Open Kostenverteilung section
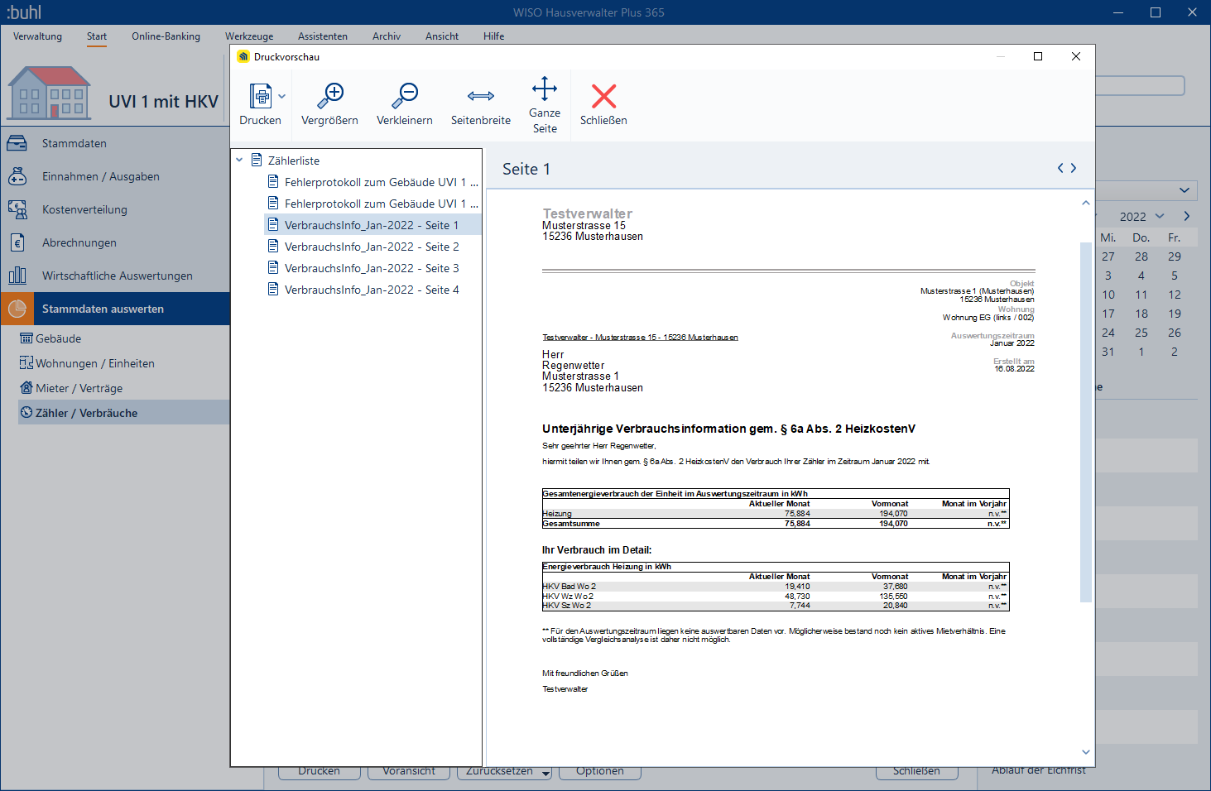 (x=115, y=209)
